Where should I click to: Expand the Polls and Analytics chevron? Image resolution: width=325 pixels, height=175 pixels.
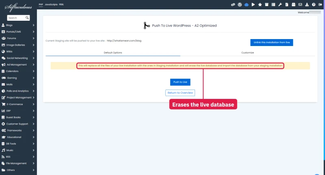pos(33,91)
